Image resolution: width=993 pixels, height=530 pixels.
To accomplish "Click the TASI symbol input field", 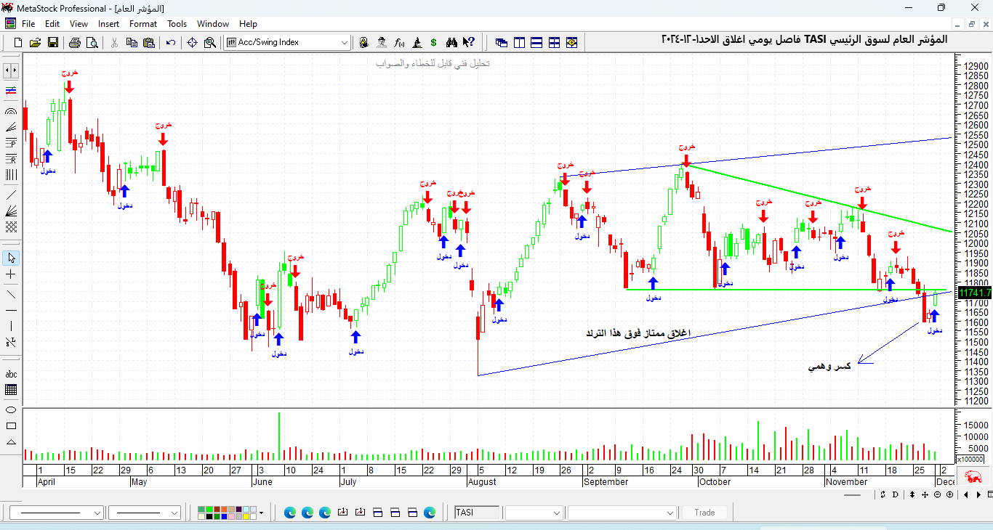I will [477, 512].
